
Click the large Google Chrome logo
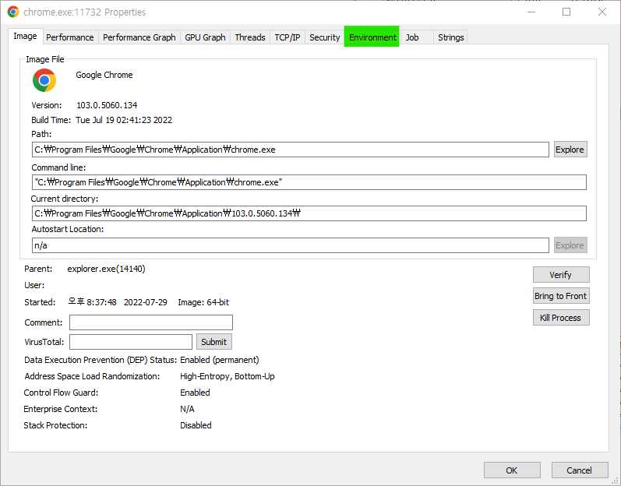44,80
